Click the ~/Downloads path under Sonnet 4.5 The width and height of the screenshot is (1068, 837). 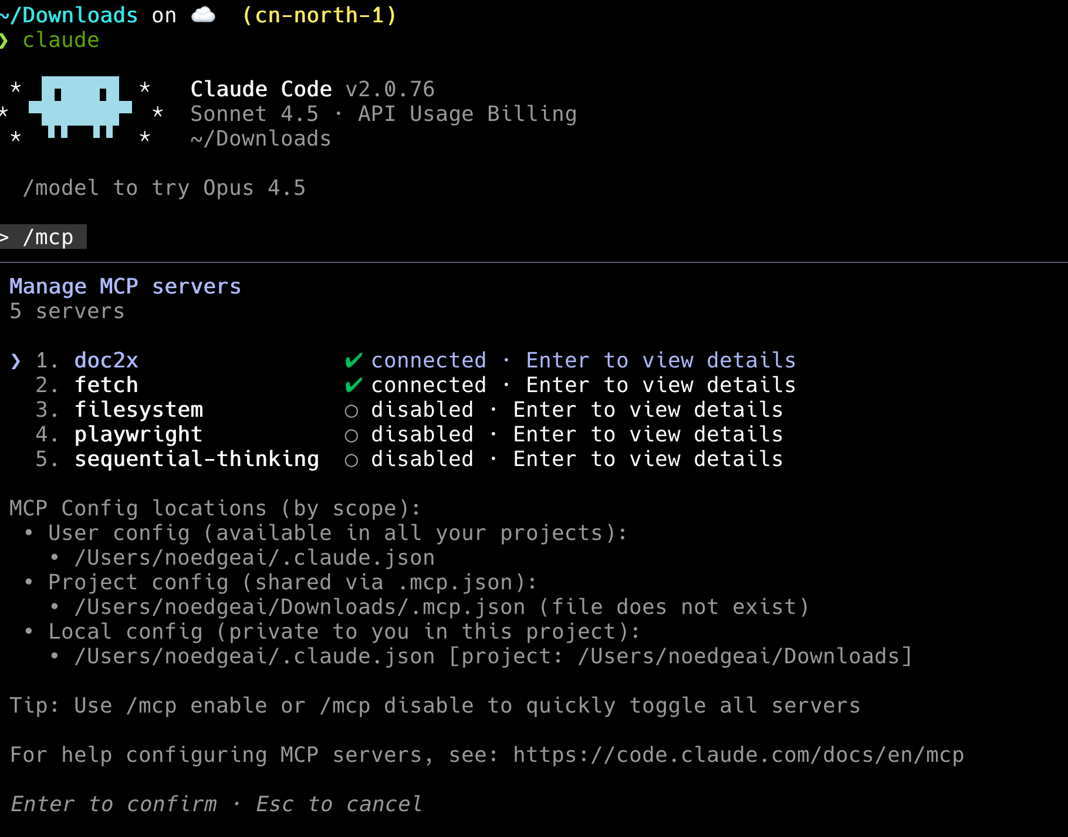pos(261,139)
